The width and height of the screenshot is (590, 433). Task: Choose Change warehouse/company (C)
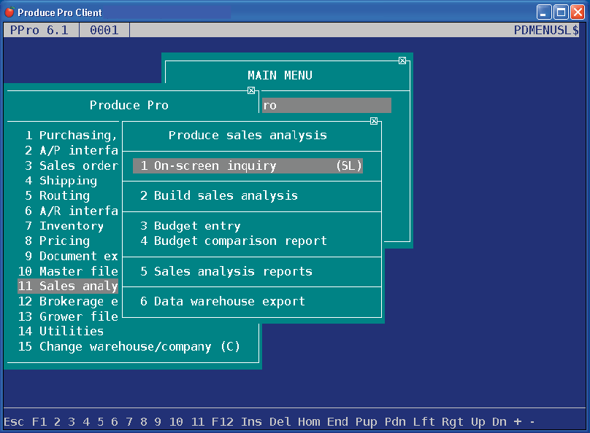tap(129, 346)
